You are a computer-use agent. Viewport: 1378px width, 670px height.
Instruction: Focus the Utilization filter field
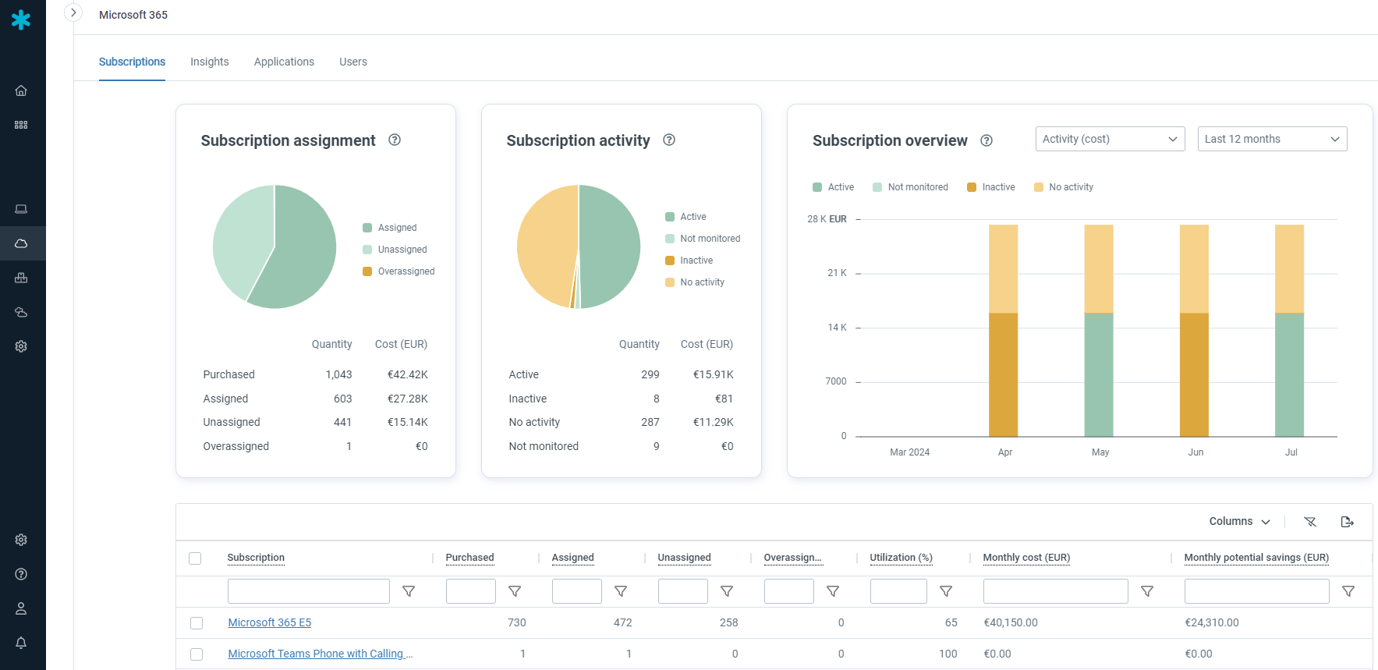pyautogui.click(x=898, y=591)
